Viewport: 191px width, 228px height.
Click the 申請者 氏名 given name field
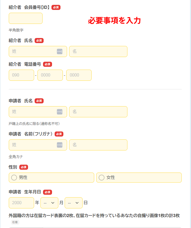click(98, 112)
